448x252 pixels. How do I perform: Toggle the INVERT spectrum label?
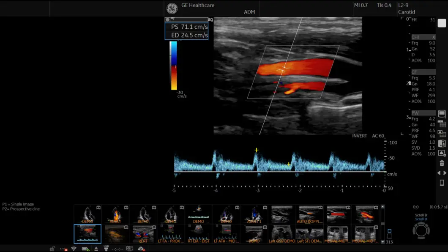(x=360, y=136)
